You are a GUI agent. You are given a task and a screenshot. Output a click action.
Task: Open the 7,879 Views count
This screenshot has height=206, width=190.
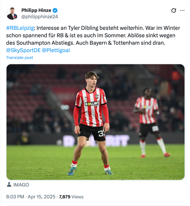[71, 197]
